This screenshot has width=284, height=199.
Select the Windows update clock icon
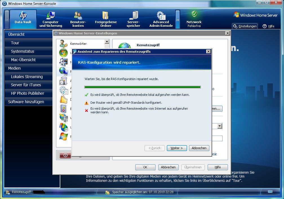click(64, 127)
